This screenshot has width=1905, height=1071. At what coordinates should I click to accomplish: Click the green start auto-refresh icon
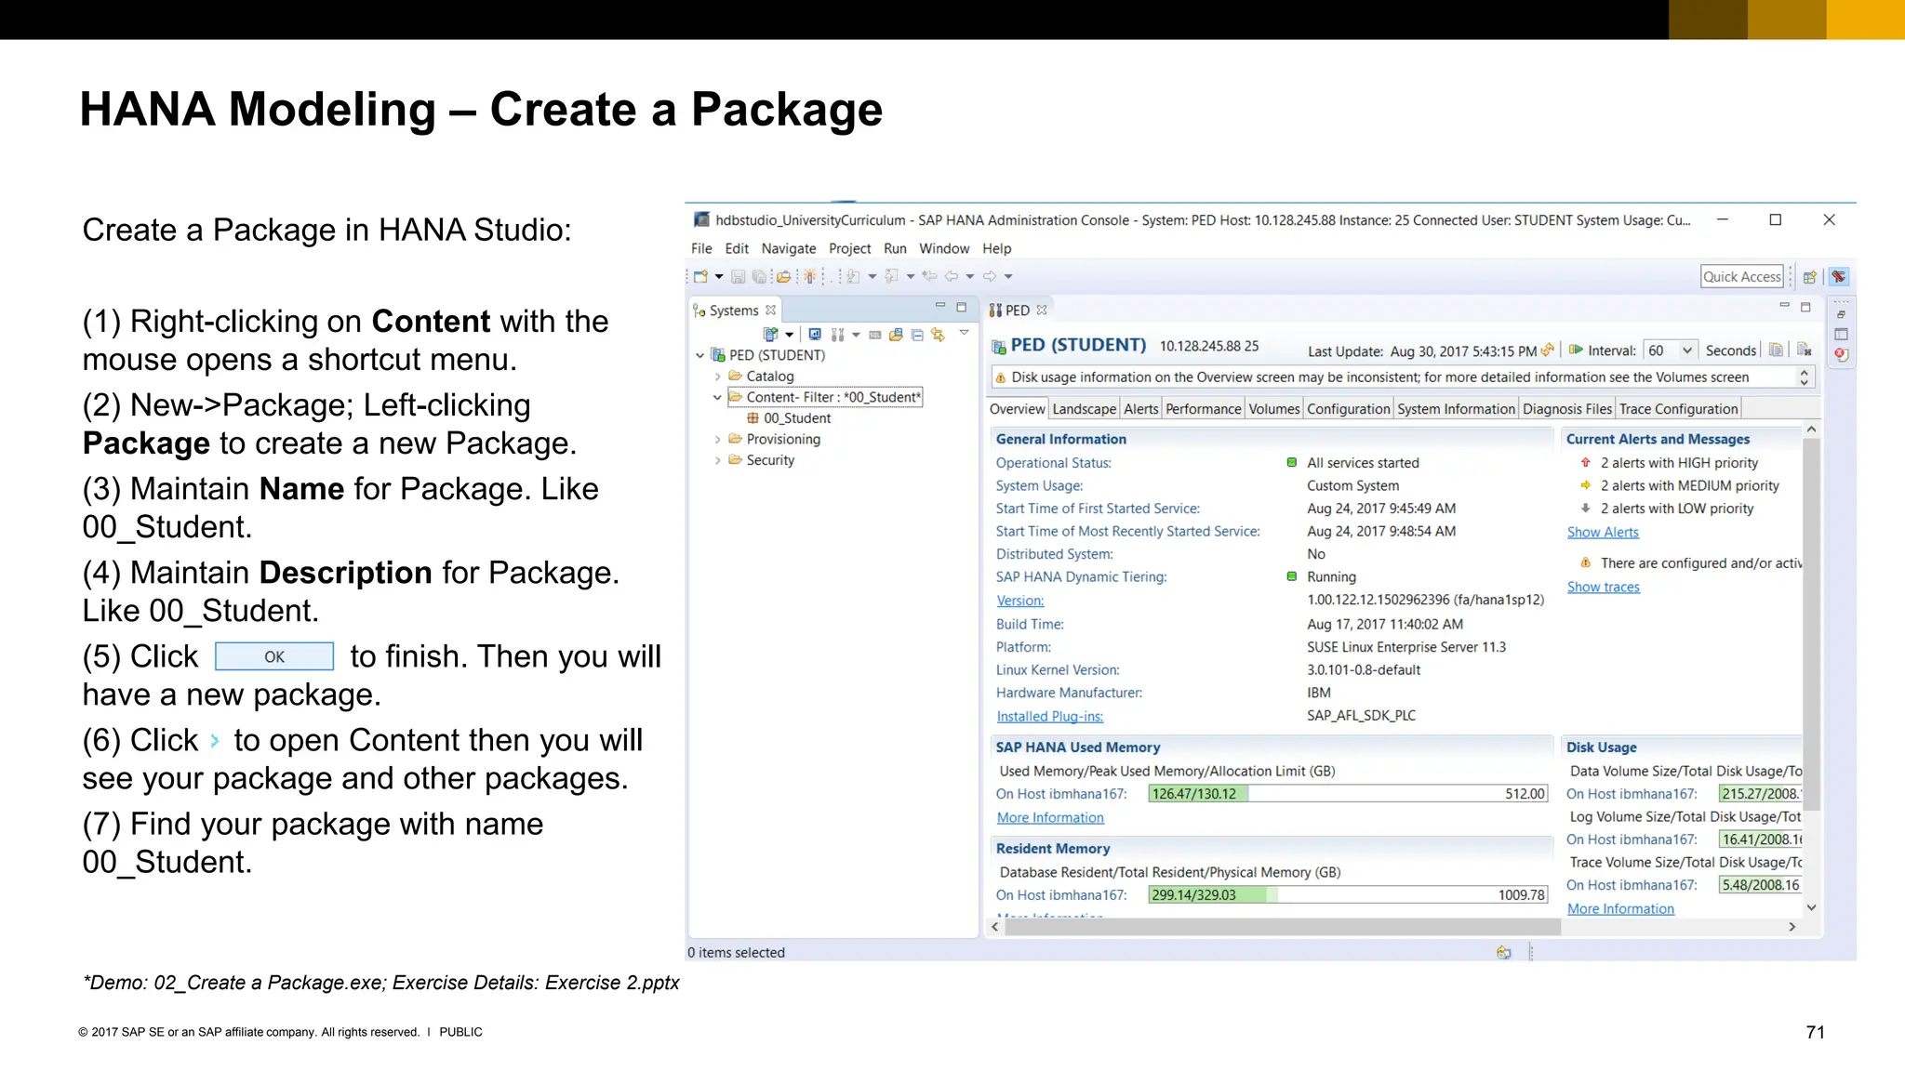click(x=1575, y=350)
